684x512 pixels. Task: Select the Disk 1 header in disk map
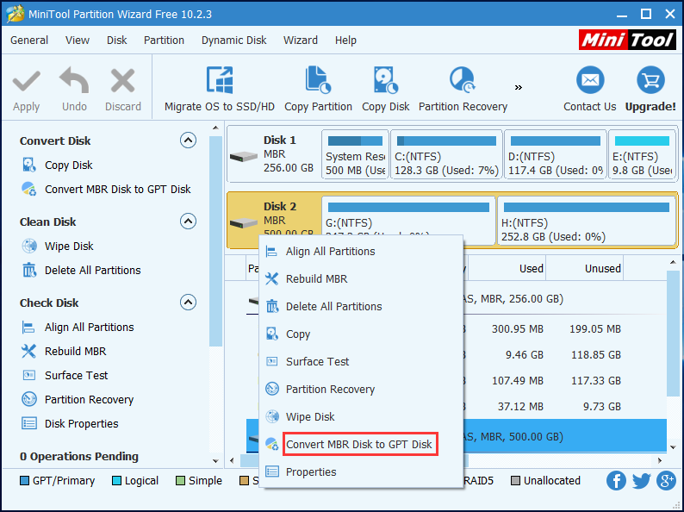(273, 154)
